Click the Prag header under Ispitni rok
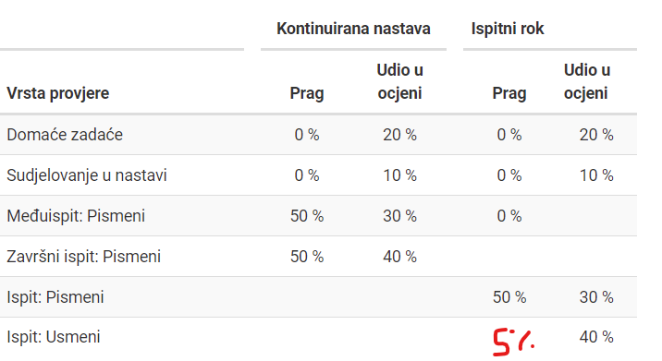Image resolution: width=662 pixels, height=361 pixels. (x=509, y=93)
